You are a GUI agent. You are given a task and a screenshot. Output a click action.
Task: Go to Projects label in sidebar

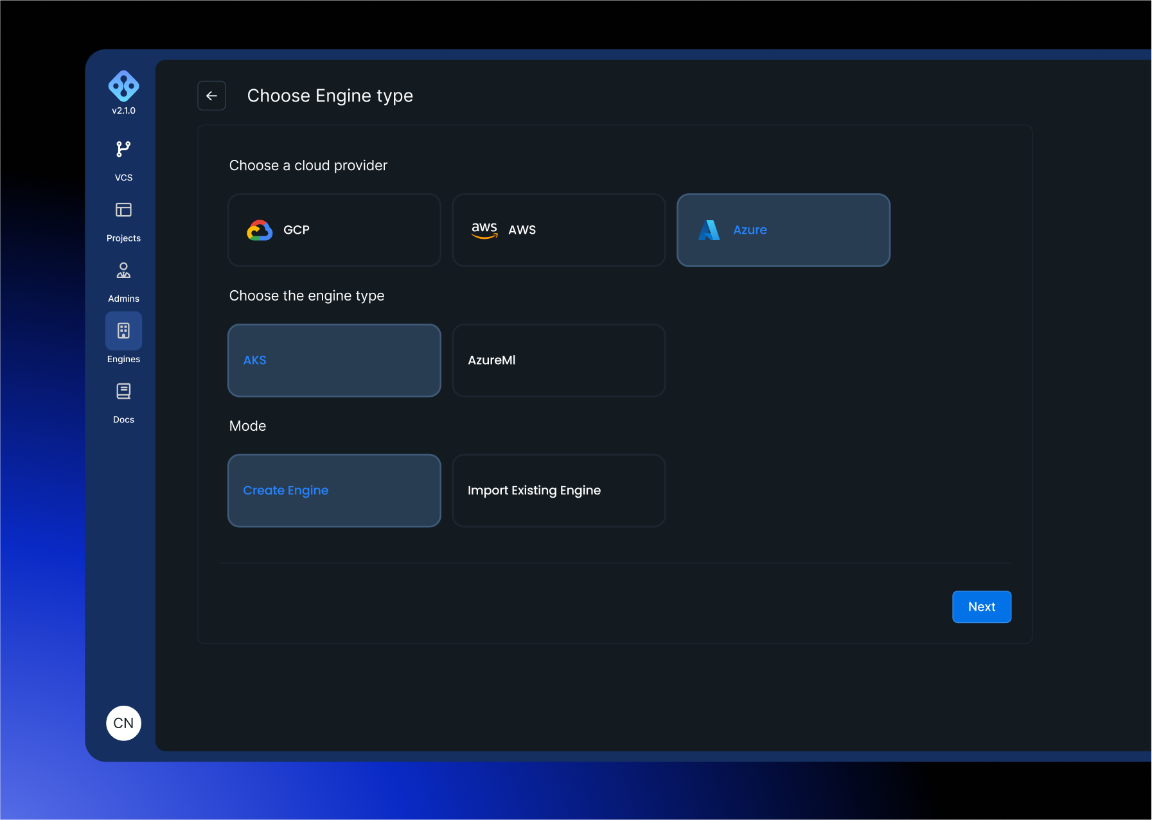click(123, 238)
